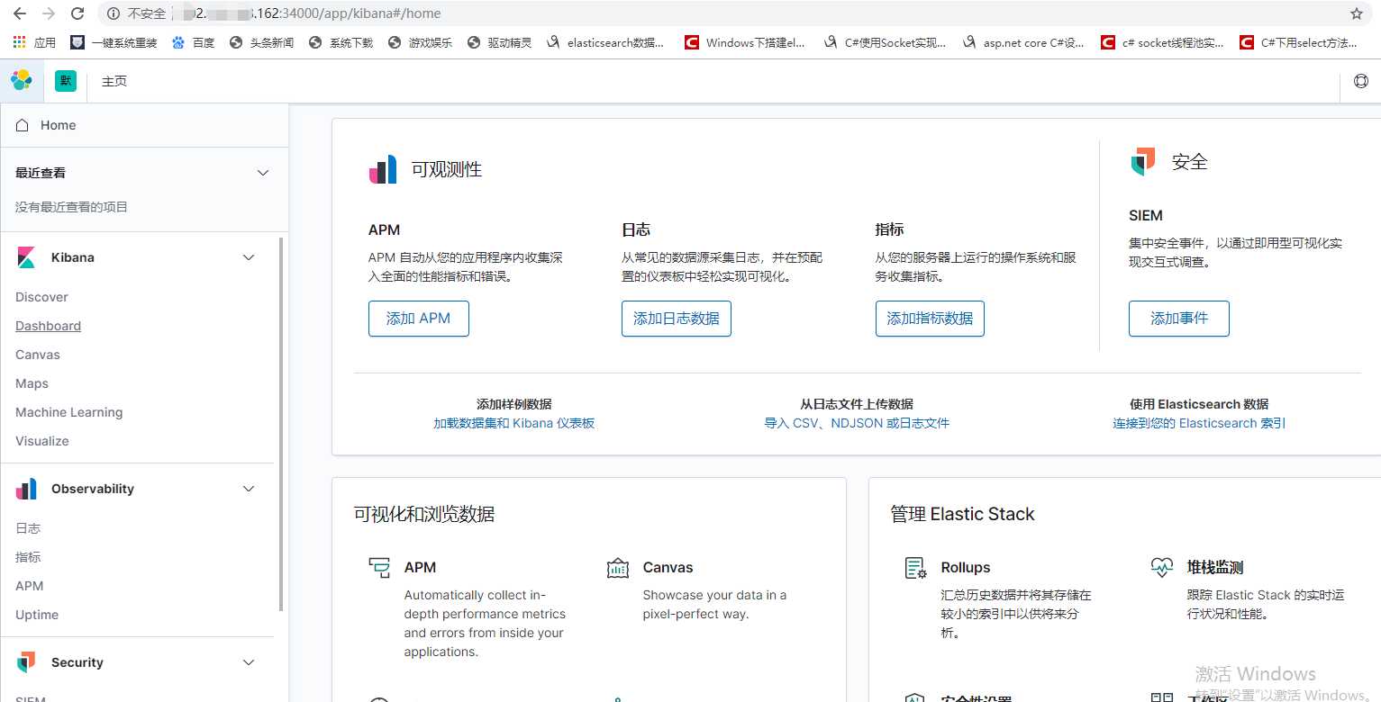The width and height of the screenshot is (1381, 702).
Task: Open Canvas in the sidebar
Action: [38, 355]
